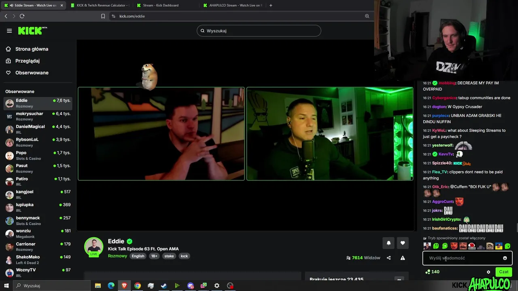Open wonziu Megabonk channel
The width and height of the screenshot is (518, 291).
click(x=38, y=234)
